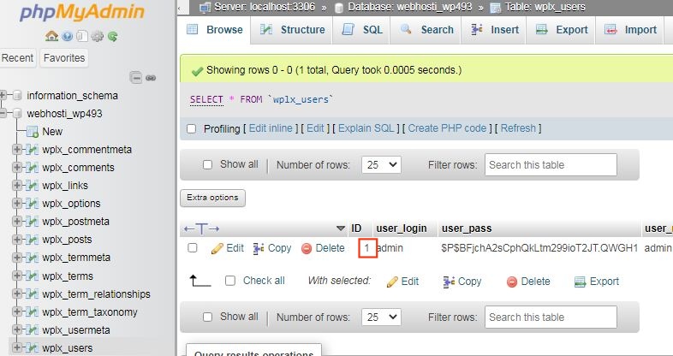Click the Delete icon in With selected bar
The image size is (673, 356).
[512, 282]
